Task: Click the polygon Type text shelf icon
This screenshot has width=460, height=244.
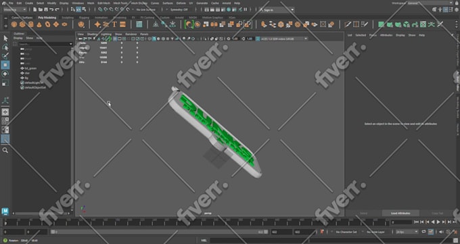Action: [x=114, y=24]
